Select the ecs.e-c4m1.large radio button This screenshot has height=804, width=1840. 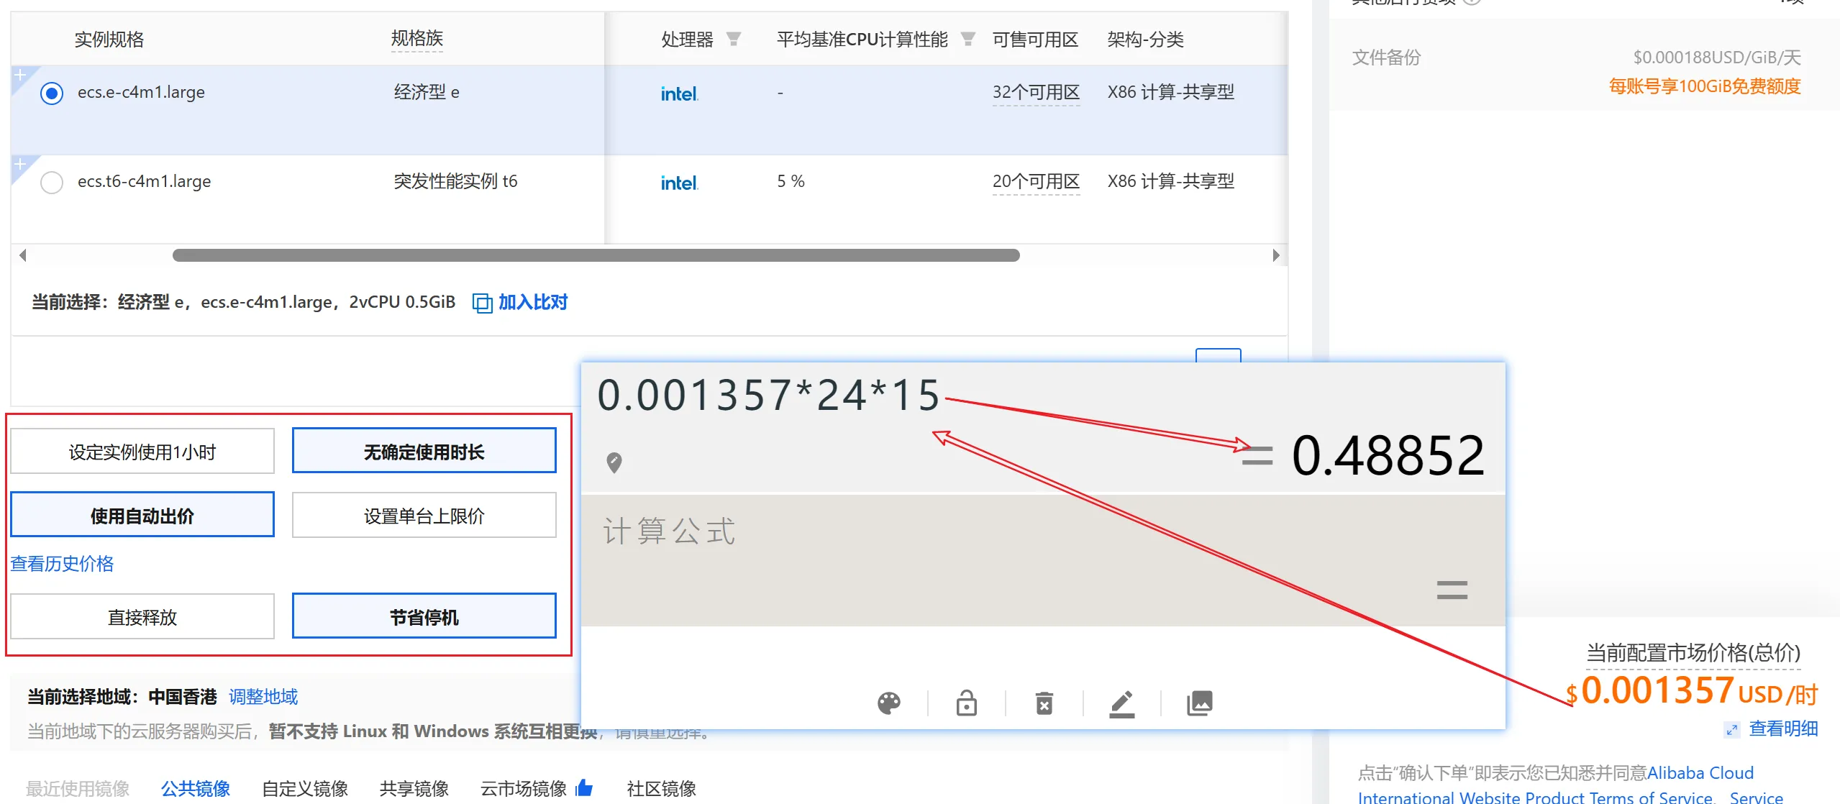click(52, 93)
